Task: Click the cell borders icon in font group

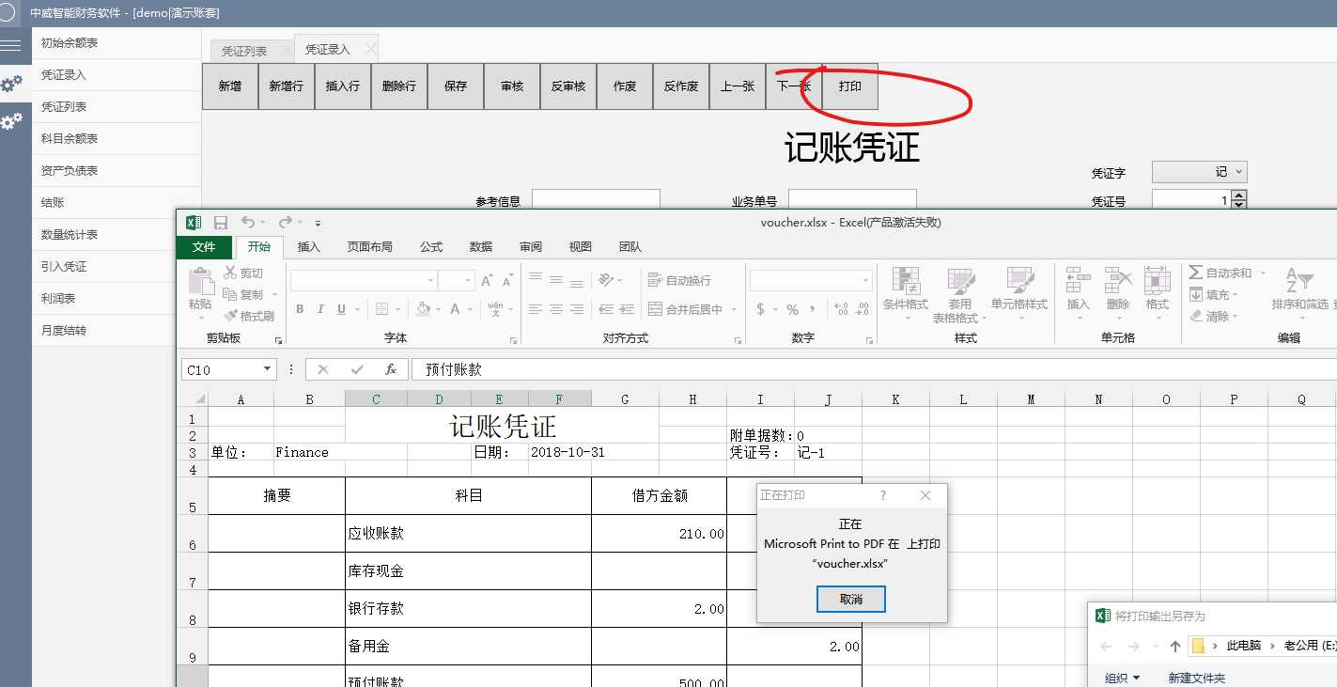Action: (x=381, y=309)
